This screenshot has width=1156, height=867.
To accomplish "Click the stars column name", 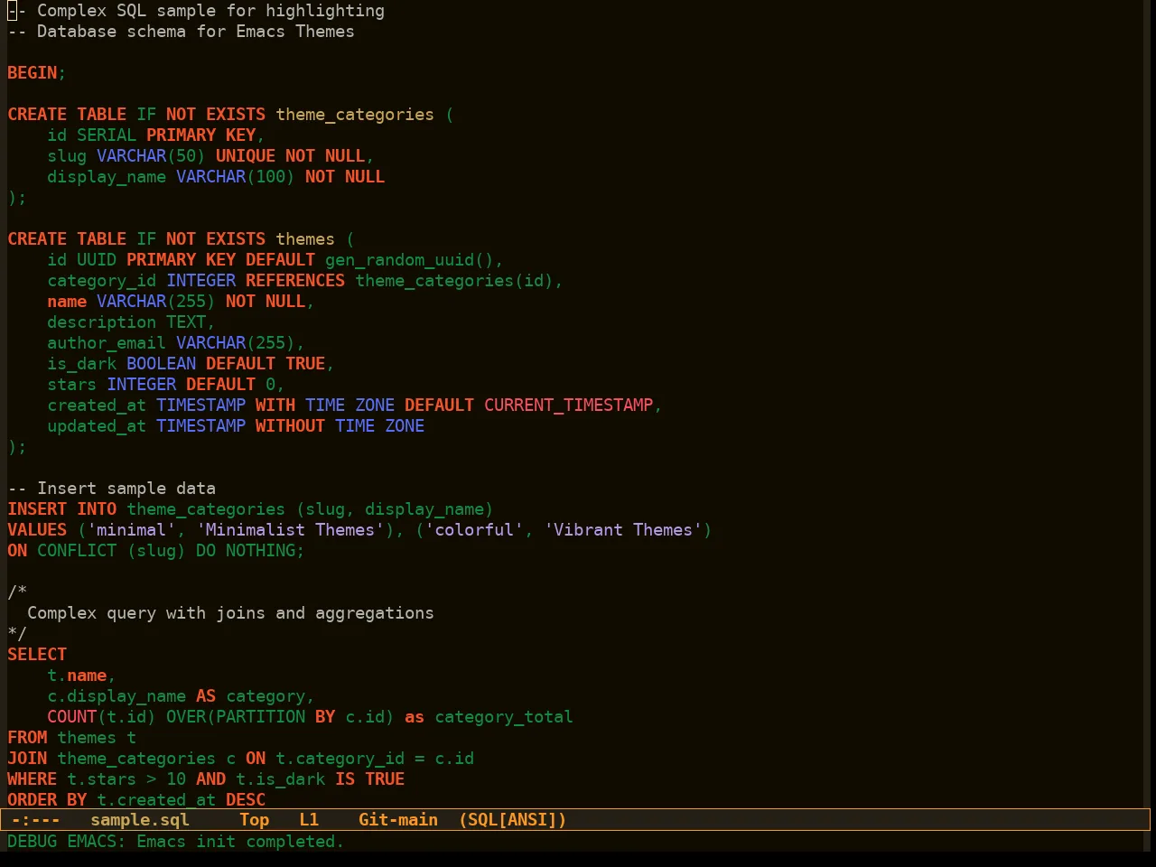I will (71, 385).
